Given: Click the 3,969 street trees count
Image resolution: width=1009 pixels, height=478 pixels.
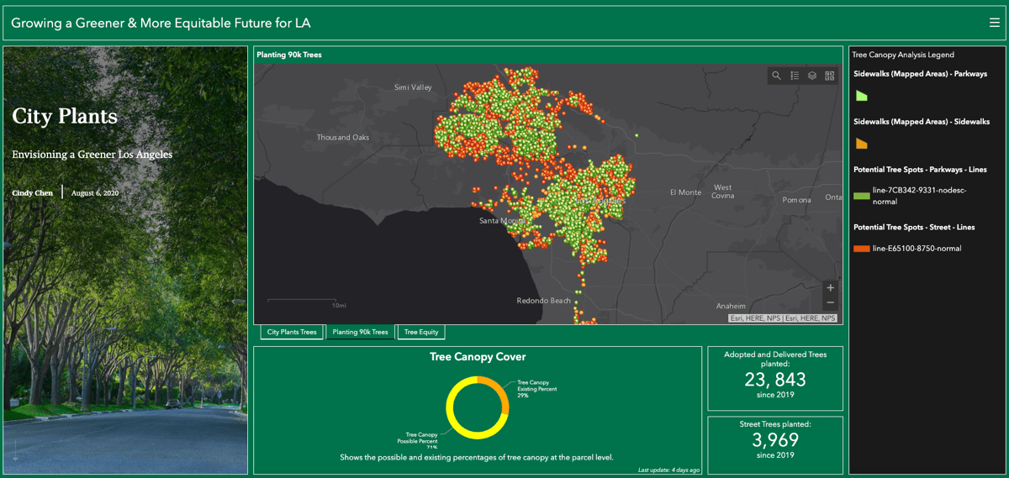Looking at the screenshot, I should (775, 440).
